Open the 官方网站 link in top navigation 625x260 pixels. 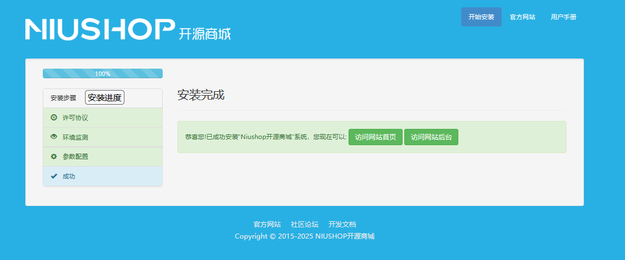[522, 17]
